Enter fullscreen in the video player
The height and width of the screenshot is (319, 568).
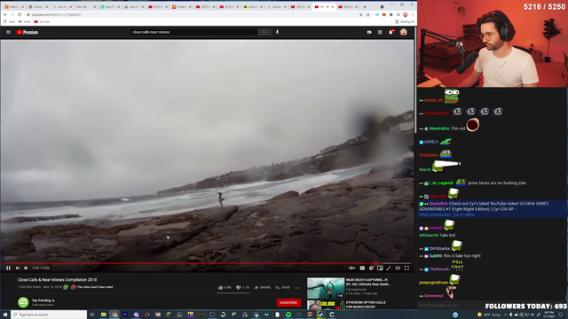(x=406, y=268)
